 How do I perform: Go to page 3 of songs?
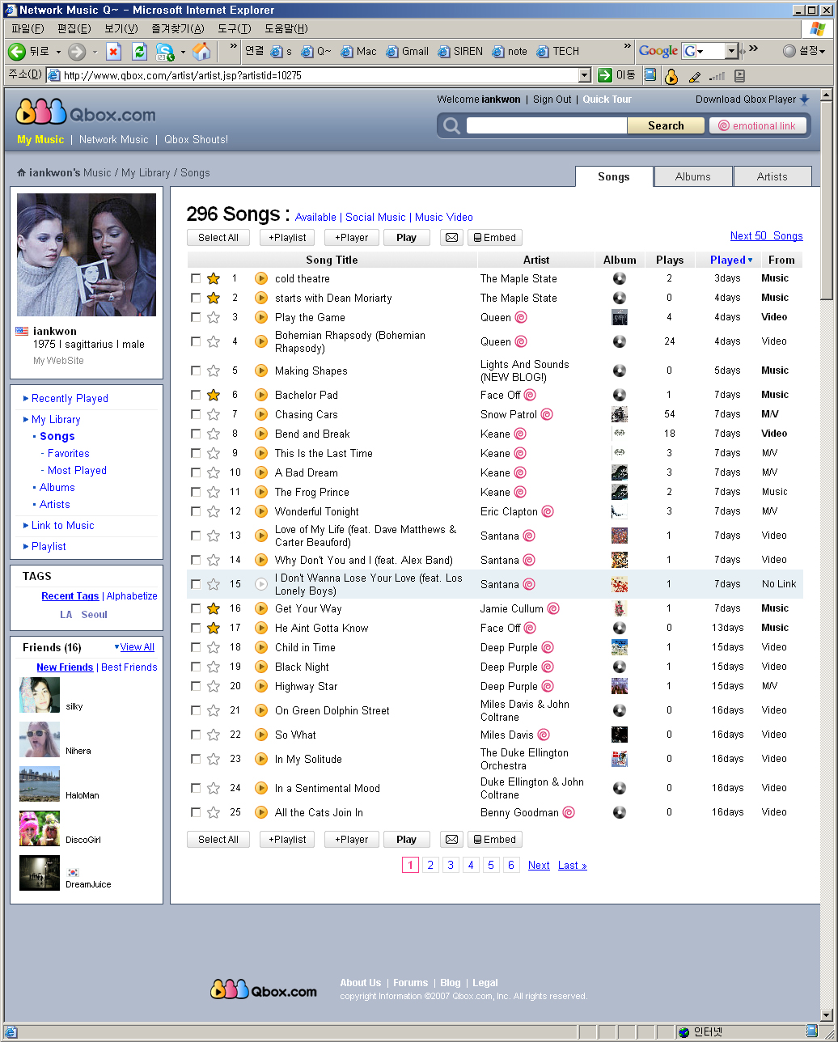pos(451,865)
